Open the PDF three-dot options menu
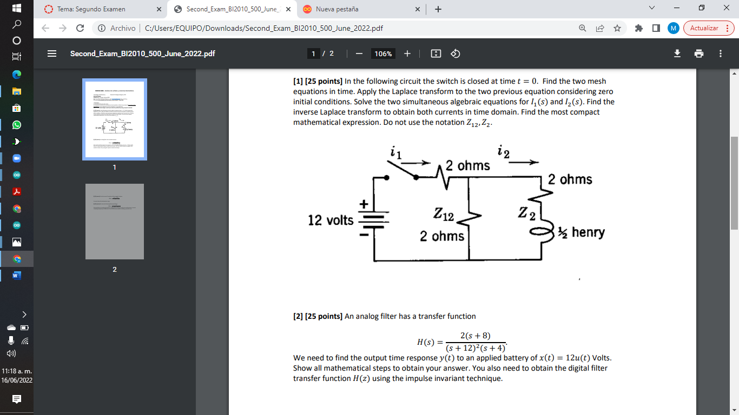 tap(720, 53)
